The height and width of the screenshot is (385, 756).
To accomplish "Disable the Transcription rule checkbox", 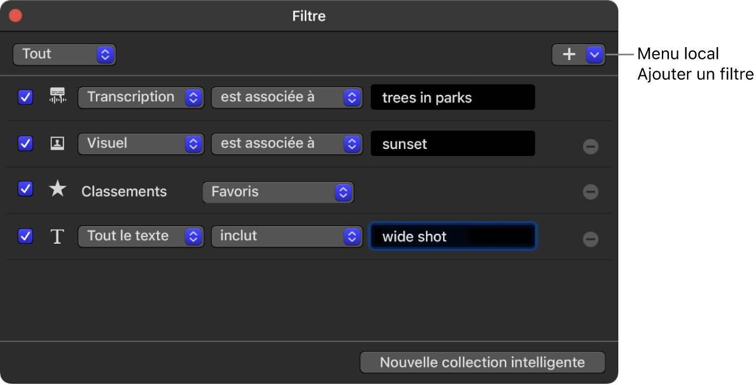I will click(25, 97).
